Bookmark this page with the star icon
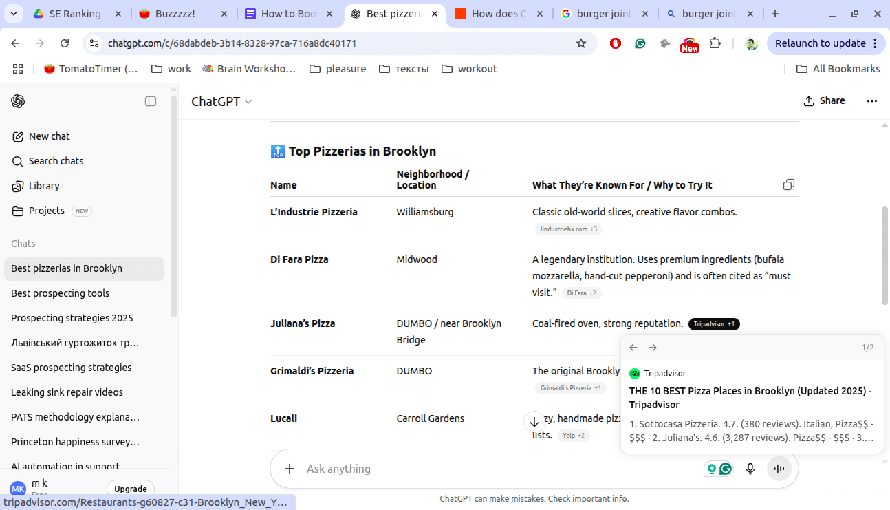 pos(581,43)
